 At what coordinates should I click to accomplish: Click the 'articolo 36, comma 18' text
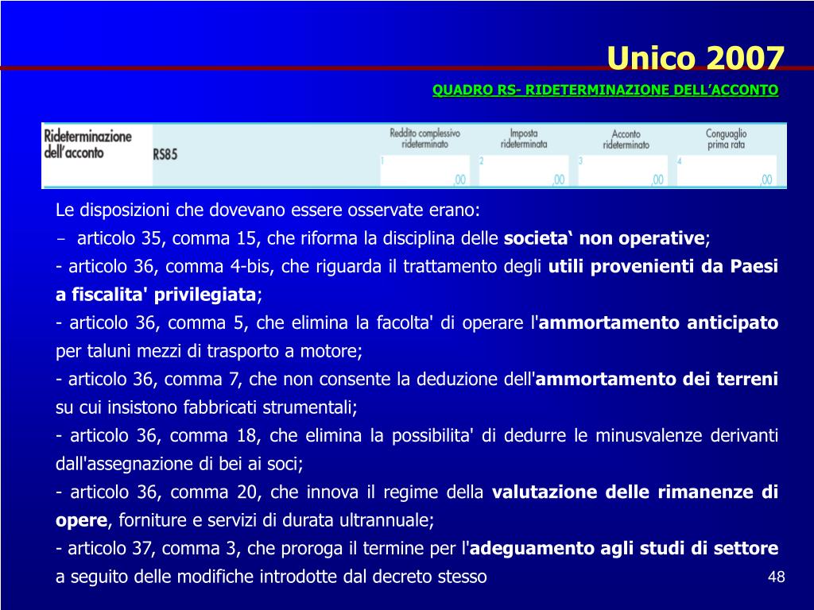pyautogui.click(x=165, y=435)
